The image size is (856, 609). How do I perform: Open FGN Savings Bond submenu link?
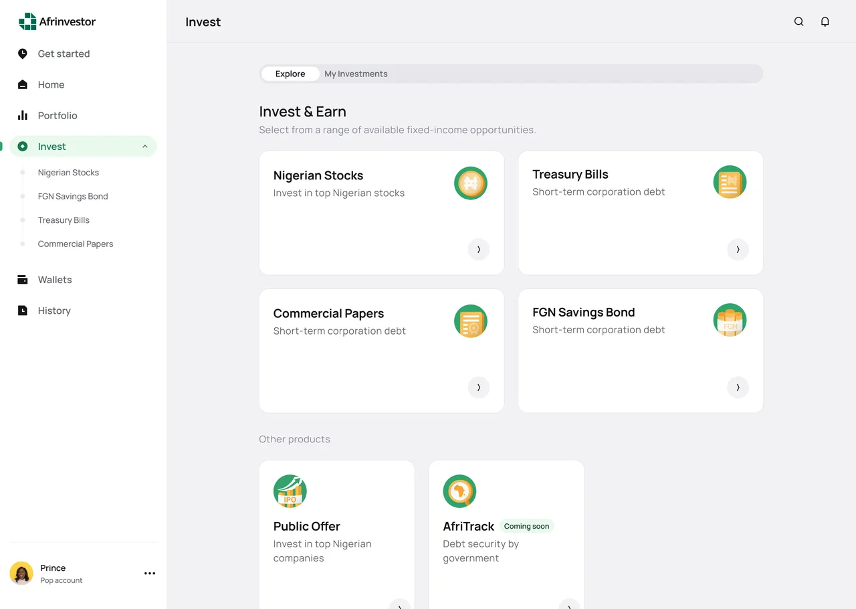[x=73, y=196]
